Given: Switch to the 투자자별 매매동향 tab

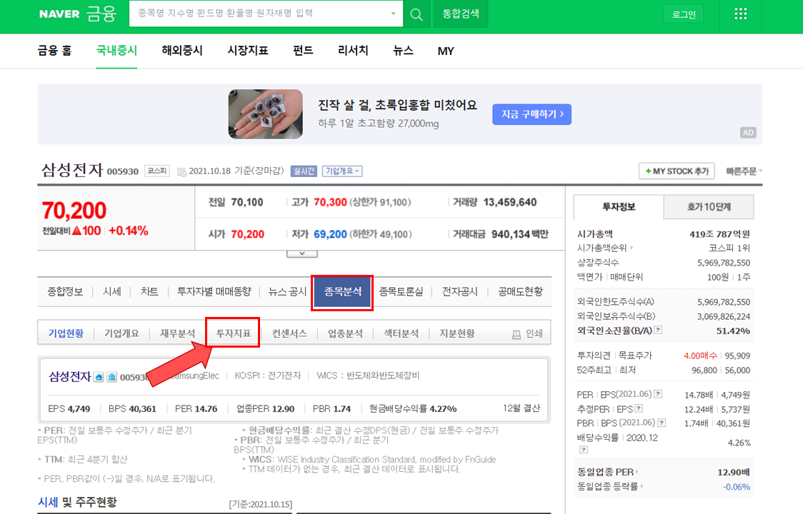Looking at the screenshot, I should point(214,292).
